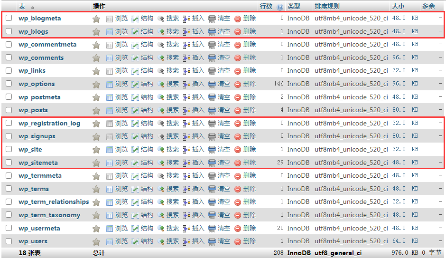This screenshot has height=259, width=446.
Task: Tick the checkbox for wp_comments
Action: tap(9, 58)
